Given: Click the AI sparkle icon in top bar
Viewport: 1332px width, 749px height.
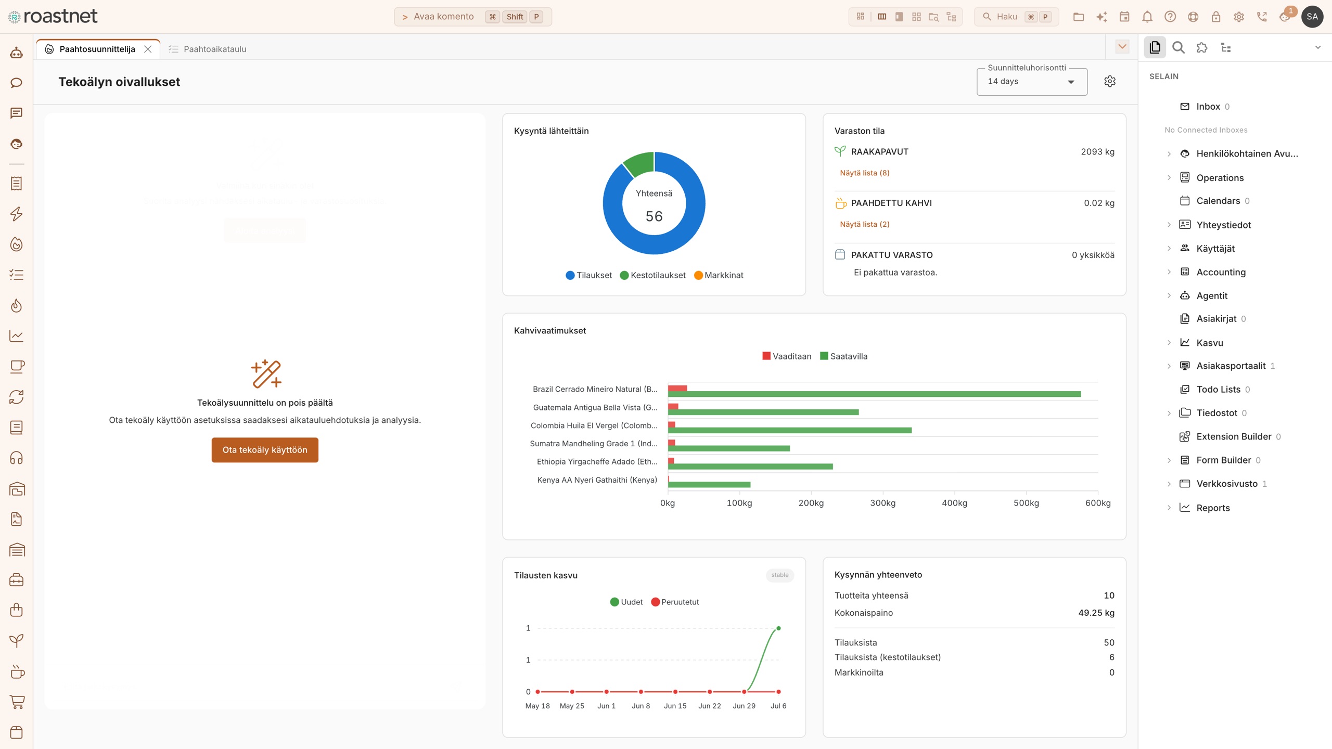Looking at the screenshot, I should tap(1102, 17).
